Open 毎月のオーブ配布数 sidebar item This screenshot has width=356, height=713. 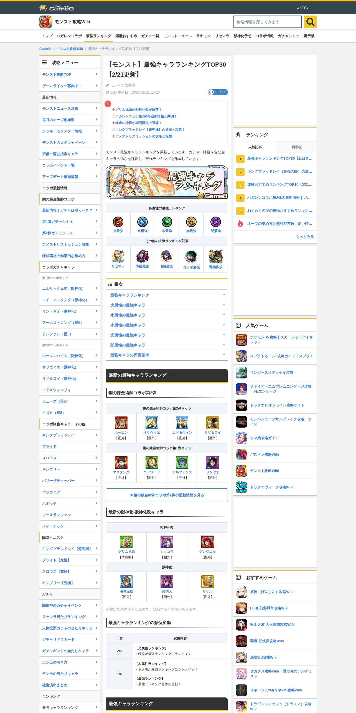70,120
